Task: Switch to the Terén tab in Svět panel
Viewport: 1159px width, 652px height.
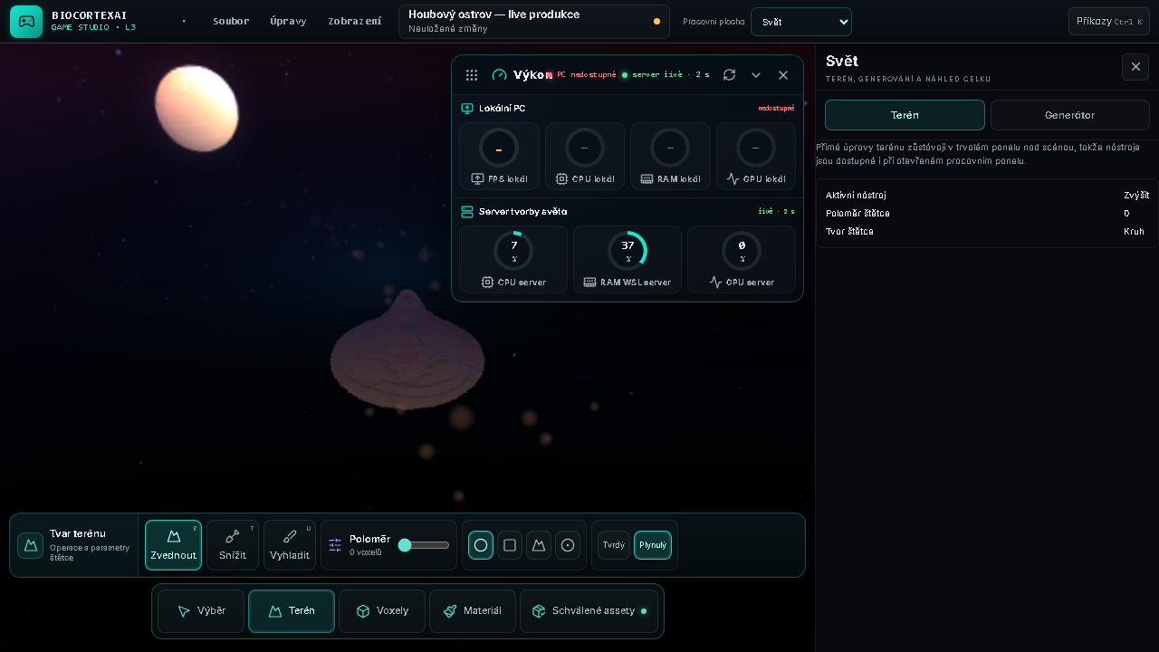Action: [905, 115]
